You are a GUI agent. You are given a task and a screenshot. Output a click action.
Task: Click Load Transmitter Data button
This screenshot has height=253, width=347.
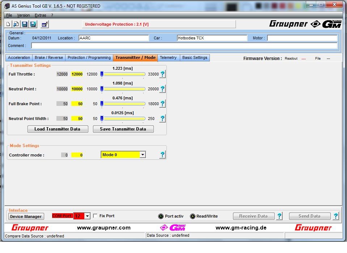point(58,129)
